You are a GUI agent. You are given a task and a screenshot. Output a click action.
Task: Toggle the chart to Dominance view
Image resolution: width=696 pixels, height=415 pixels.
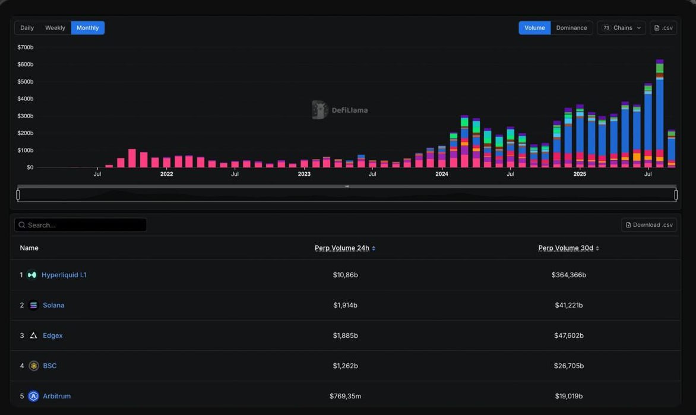[x=571, y=27]
